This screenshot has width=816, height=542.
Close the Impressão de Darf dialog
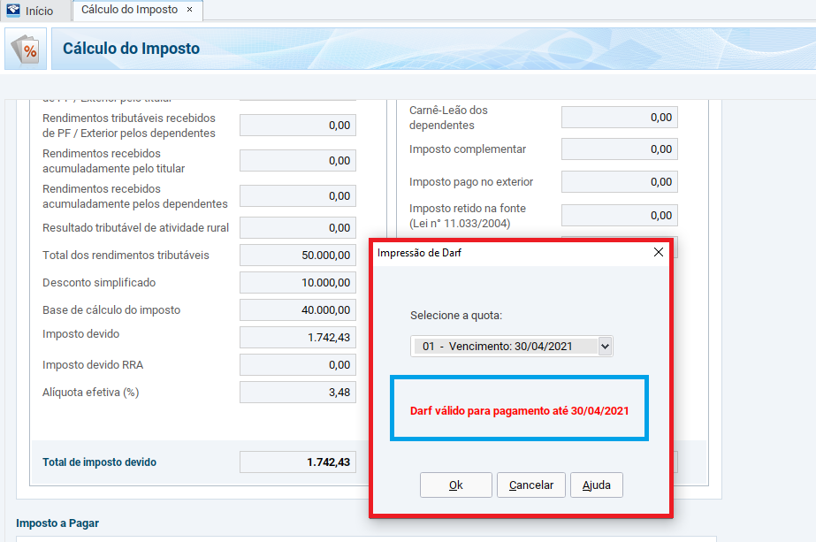click(658, 252)
